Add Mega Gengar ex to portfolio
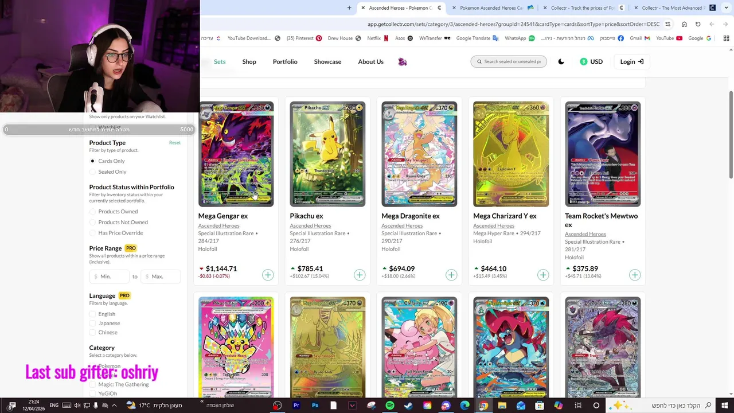734x413 pixels. 268,275
